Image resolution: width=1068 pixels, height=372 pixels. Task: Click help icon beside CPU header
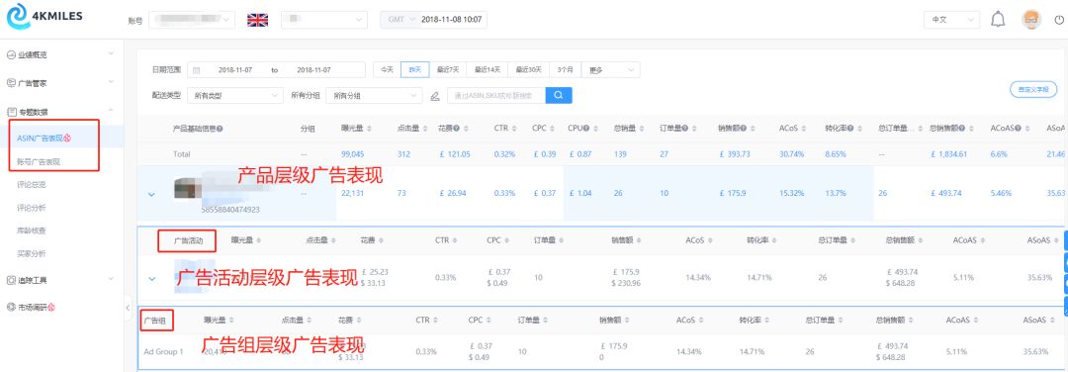(585, 128)
